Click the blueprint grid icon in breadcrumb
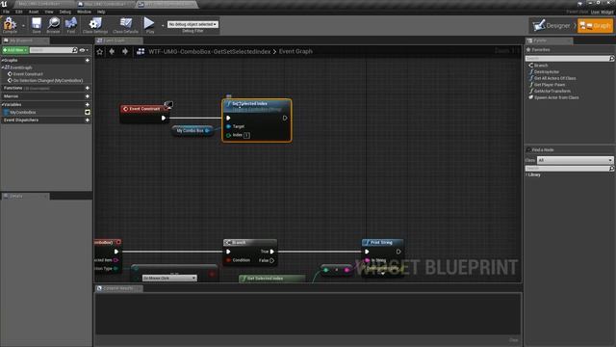 [141, 51]
